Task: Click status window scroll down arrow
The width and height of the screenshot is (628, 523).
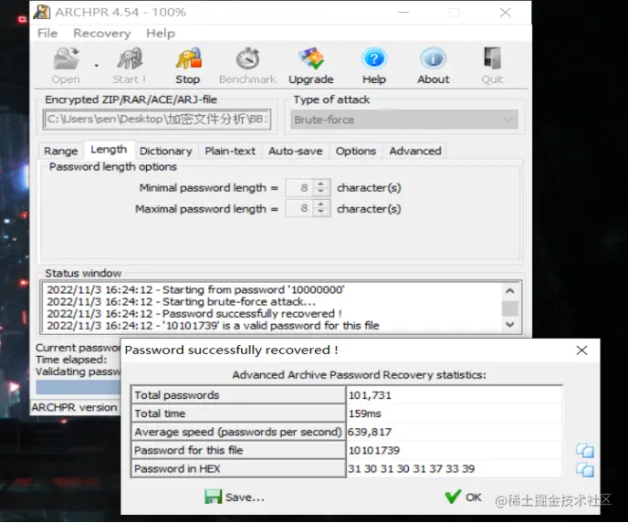Action: click(x=510, y=324)
